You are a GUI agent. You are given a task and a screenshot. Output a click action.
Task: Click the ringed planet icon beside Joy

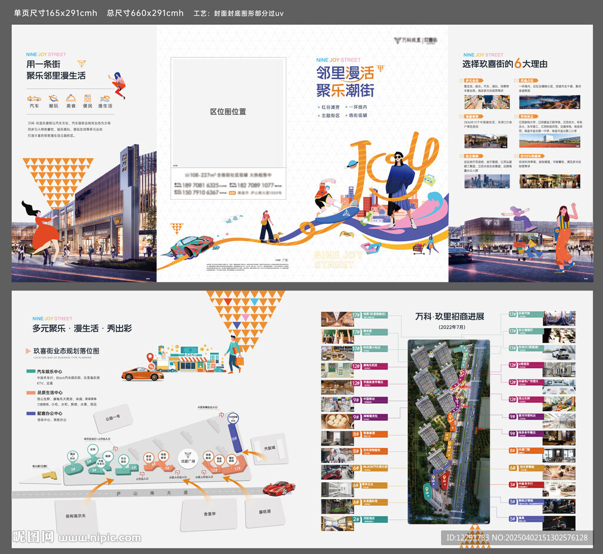tap(352, 164)
